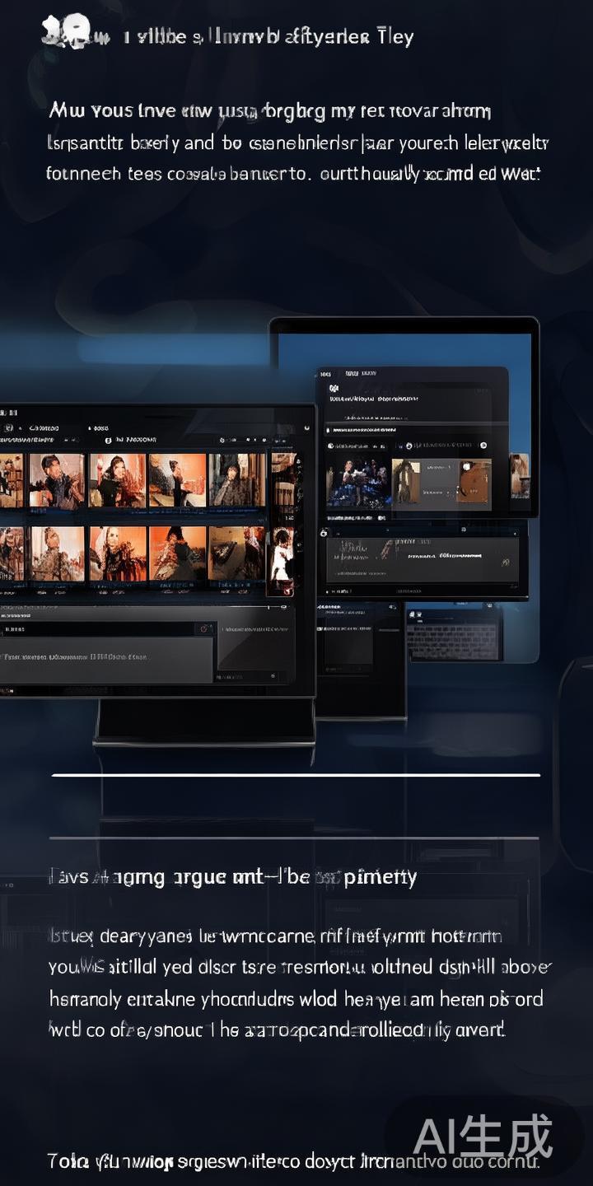This screenshot has height=1186, width=593.
Task: Click the red circular icon beside the dark input bar
Action: tap(203, 629)
